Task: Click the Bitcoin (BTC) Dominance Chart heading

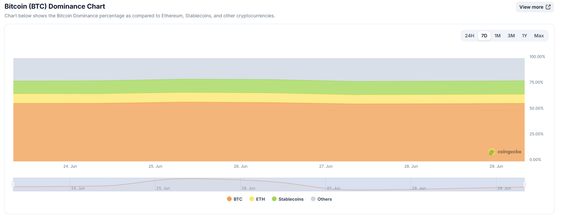Action: (x=55, y=6)
